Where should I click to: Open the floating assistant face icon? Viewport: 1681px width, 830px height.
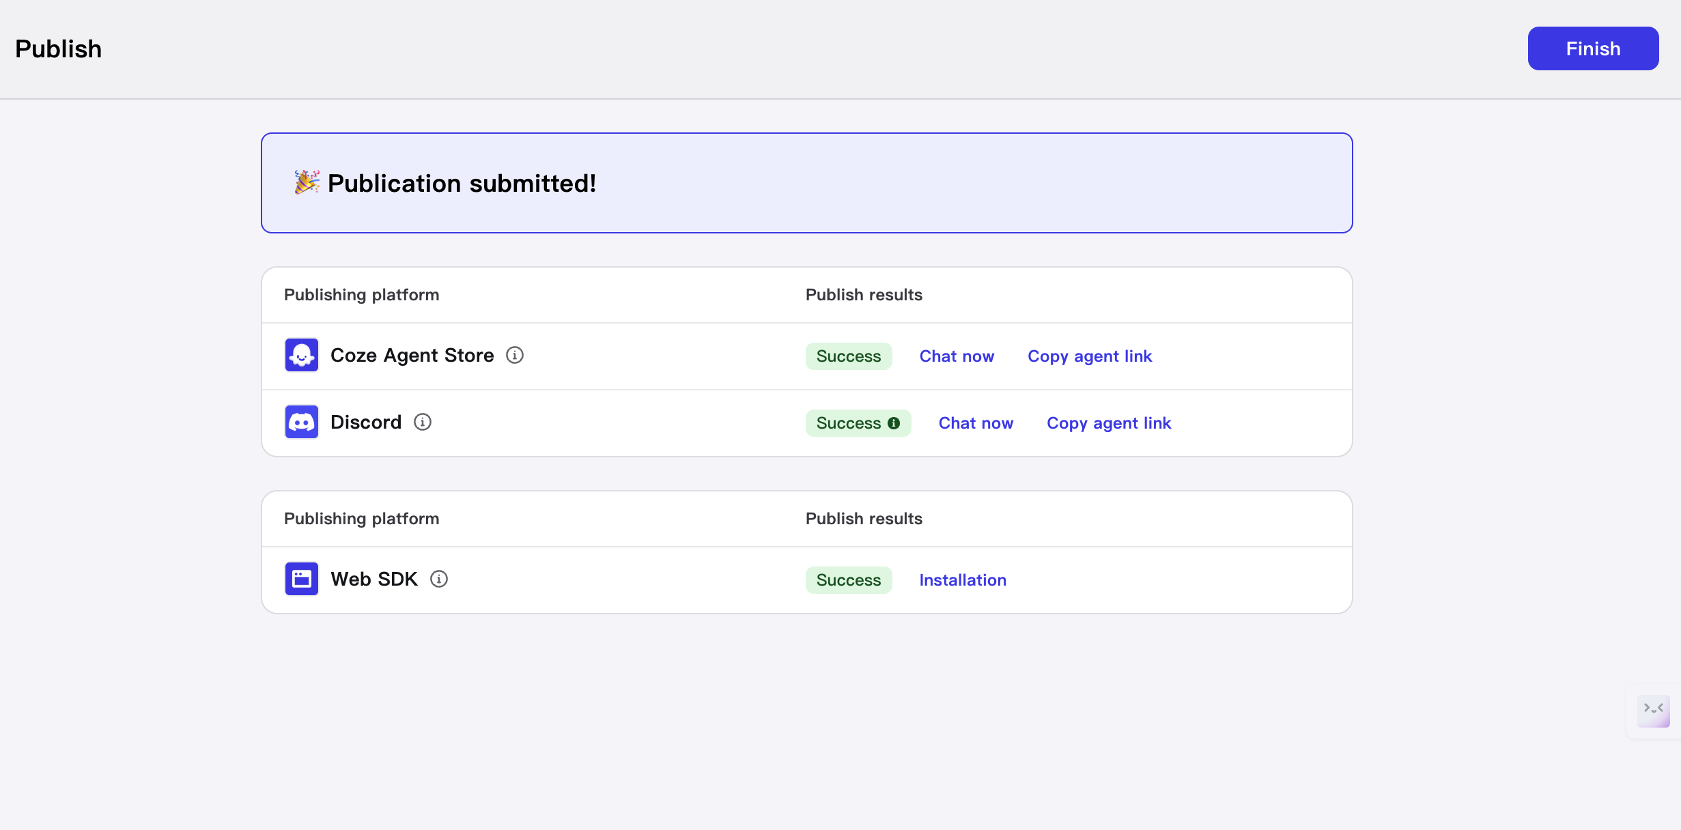coord(1653,711)
